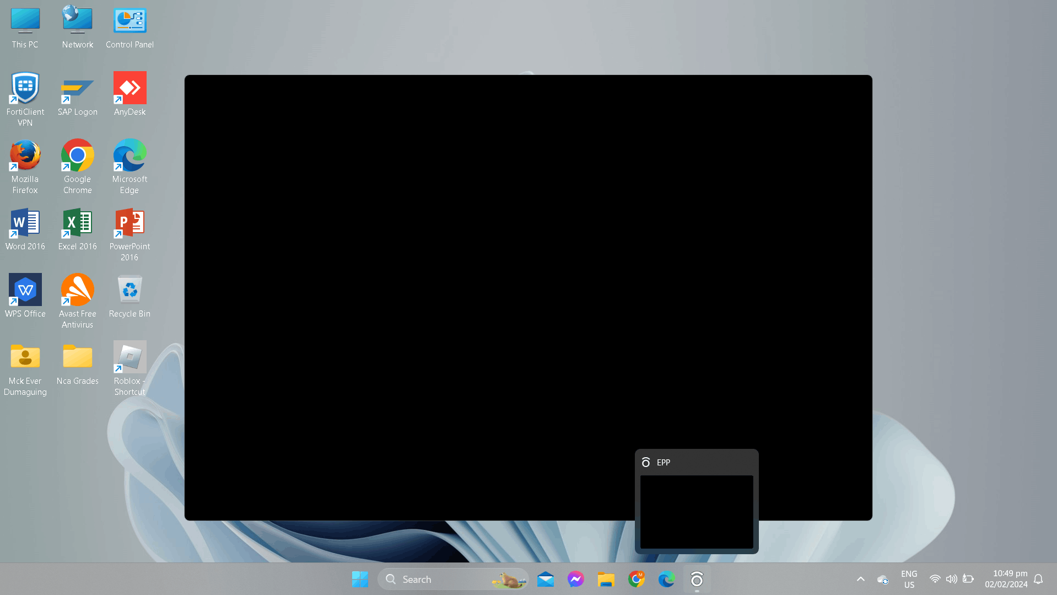This screenshot has height=595, width=1057.
Task: Click the EPP title in the preview popup
Action: (x=664, y=463)
